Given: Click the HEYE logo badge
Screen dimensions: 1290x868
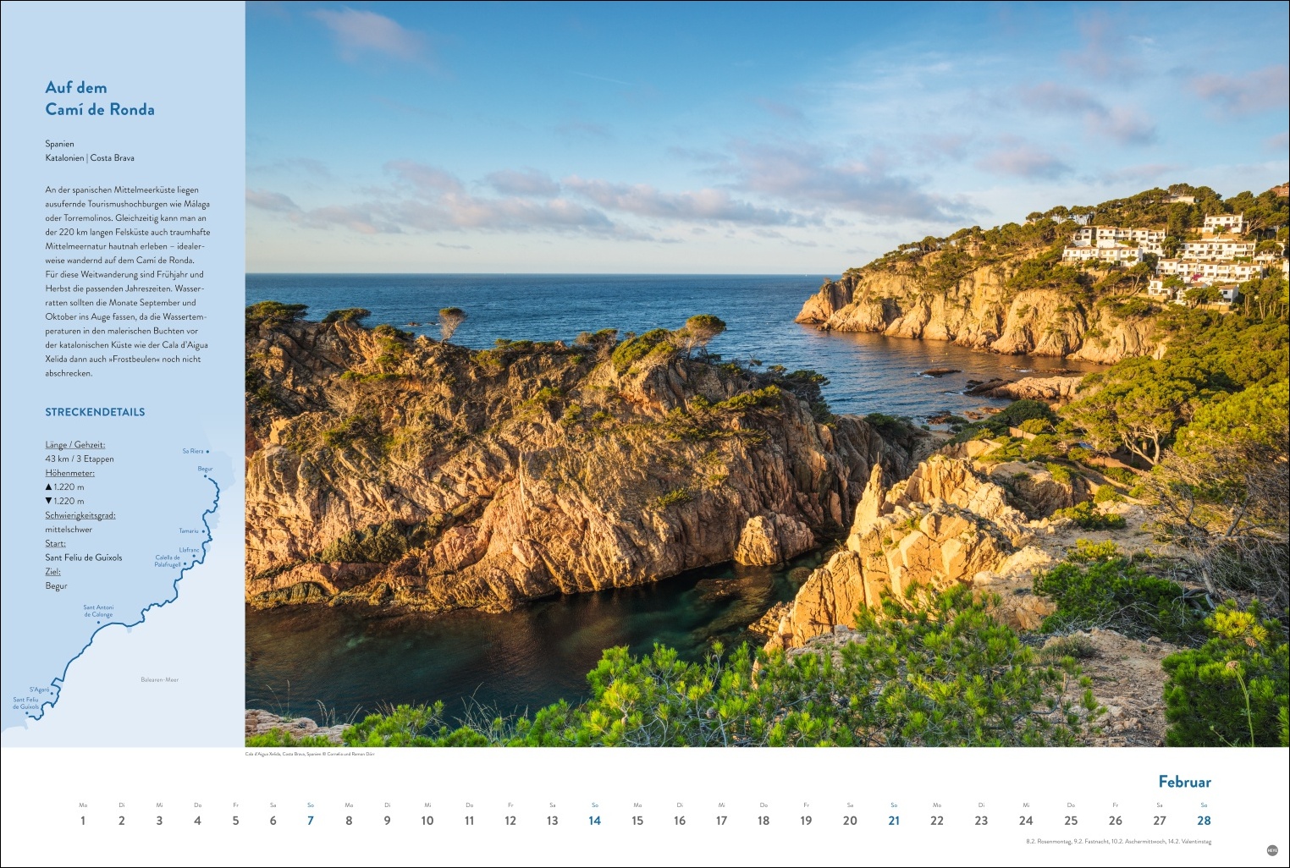Looking at the screenshot, I should click(x=1272, y=850).
